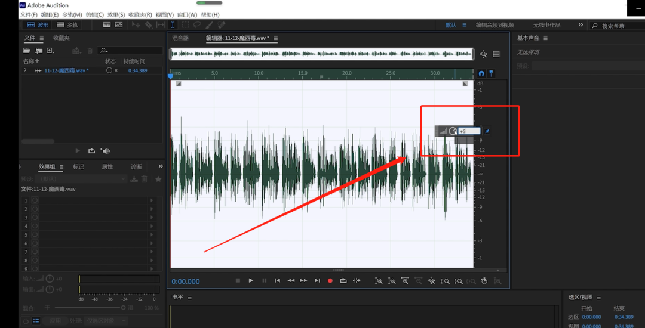The image size is (645, 328).
Task: Click the Files panel search field
Action: 130,51
